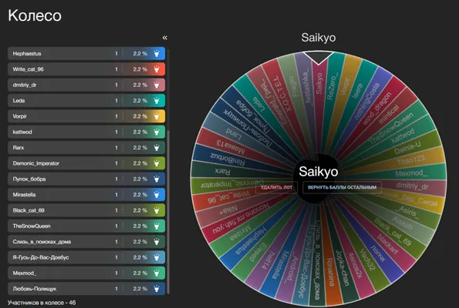459x308 pixels.
Task: Click the 2.2 % value in the Leda row
Action: click(x=140, y=101)
